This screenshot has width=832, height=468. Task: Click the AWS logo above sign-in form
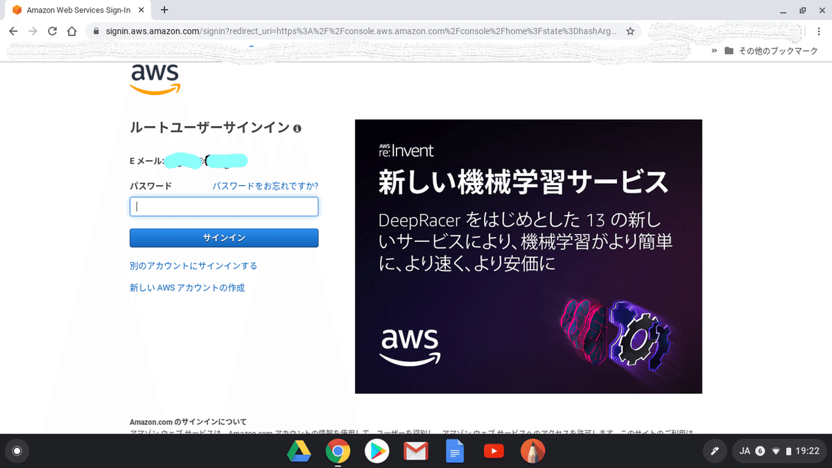click(155, 78)
